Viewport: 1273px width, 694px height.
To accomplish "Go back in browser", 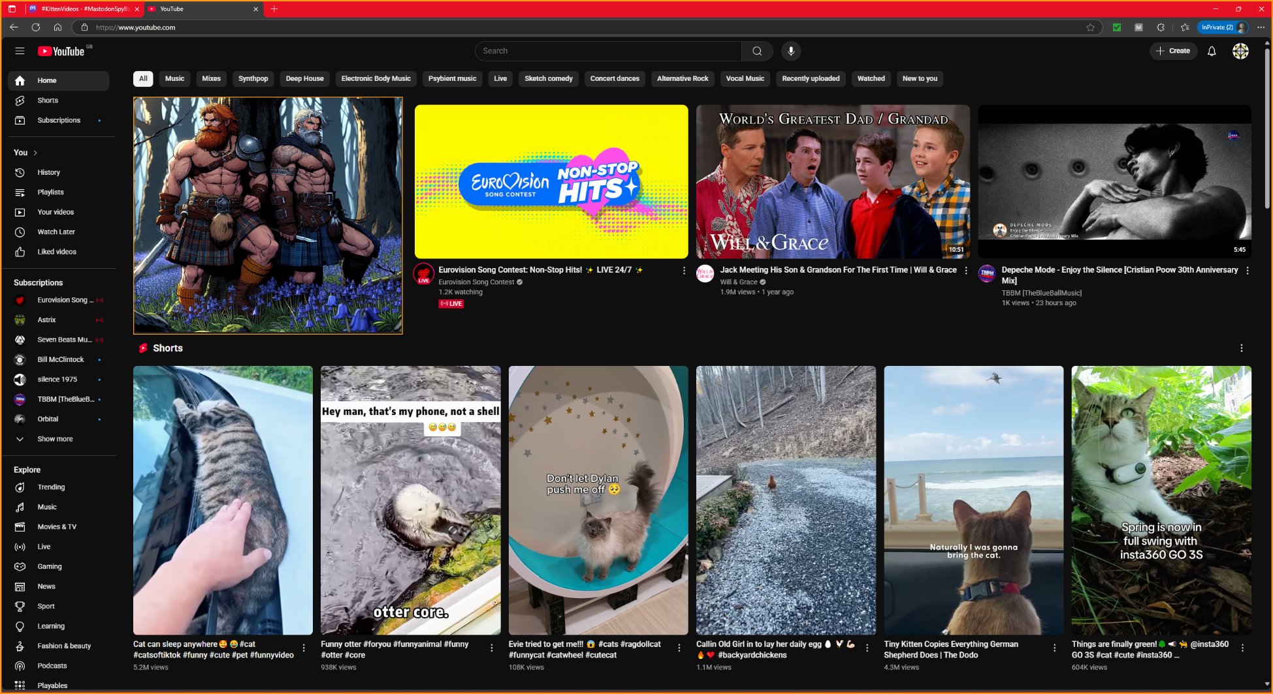I will [x=14, y=27].
